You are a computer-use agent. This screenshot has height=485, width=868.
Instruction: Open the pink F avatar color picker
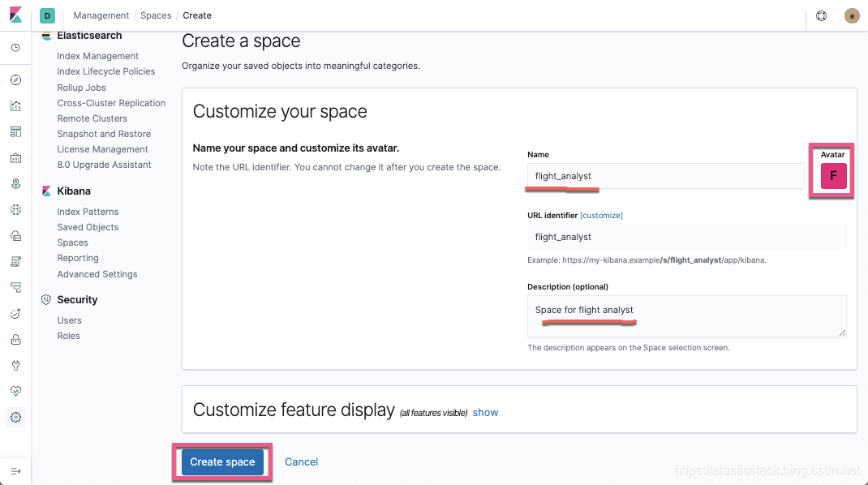833,176
